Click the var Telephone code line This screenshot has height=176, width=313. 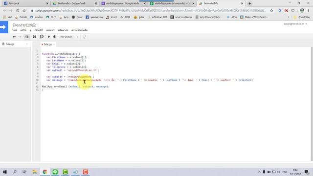67,67
